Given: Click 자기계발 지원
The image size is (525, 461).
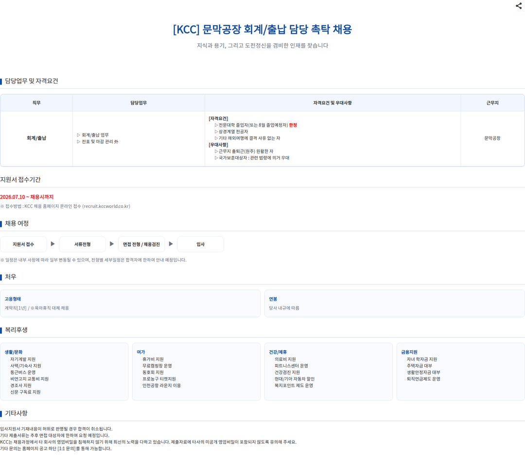Looking at the screenshot, I should point(23,359).
